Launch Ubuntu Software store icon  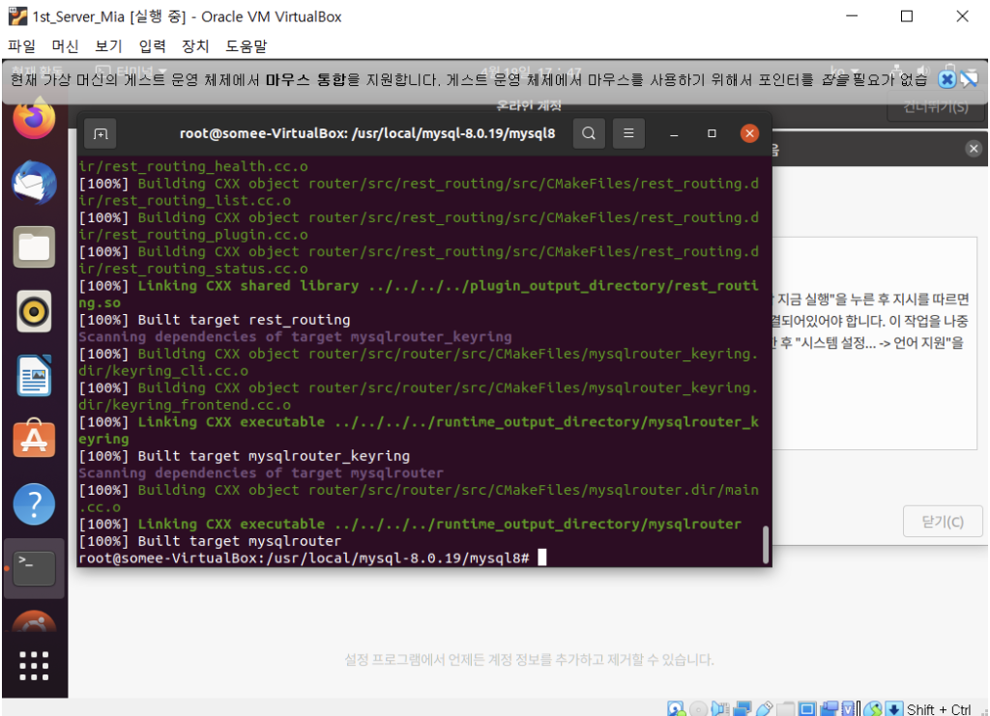pos(34,439)
